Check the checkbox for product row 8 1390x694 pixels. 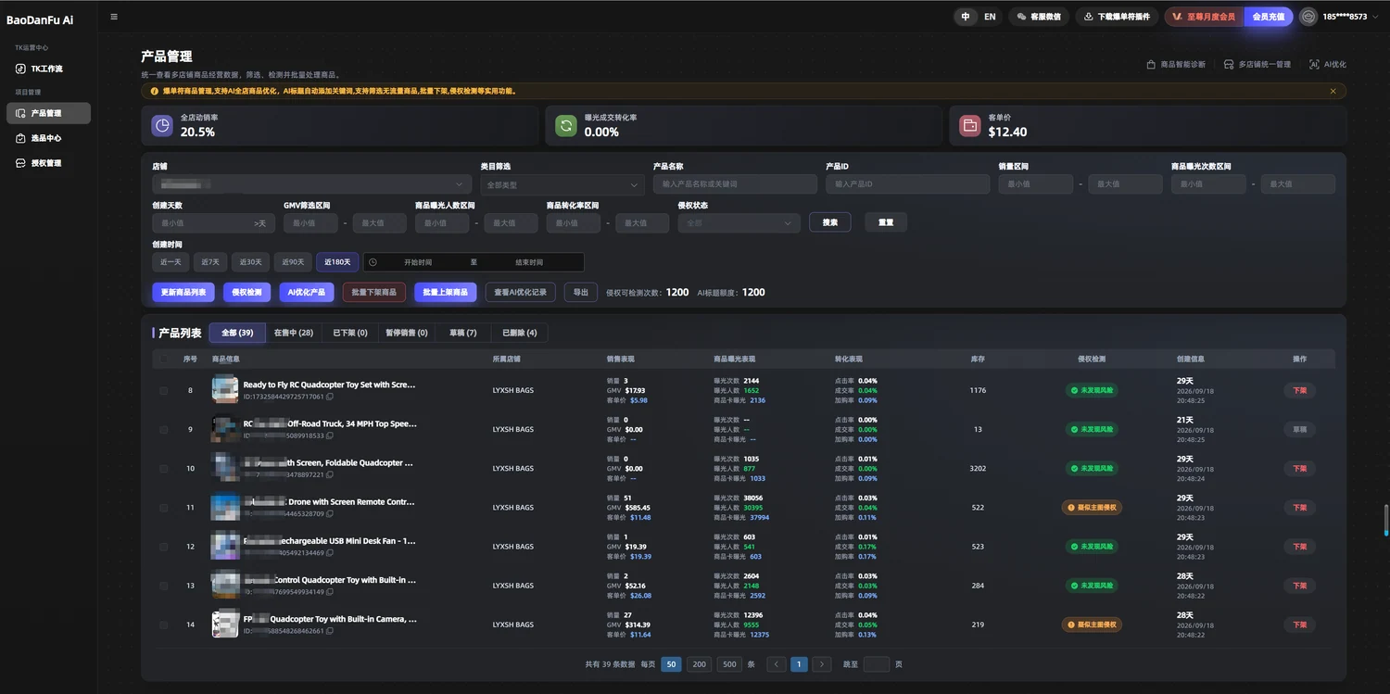(164, 391)
